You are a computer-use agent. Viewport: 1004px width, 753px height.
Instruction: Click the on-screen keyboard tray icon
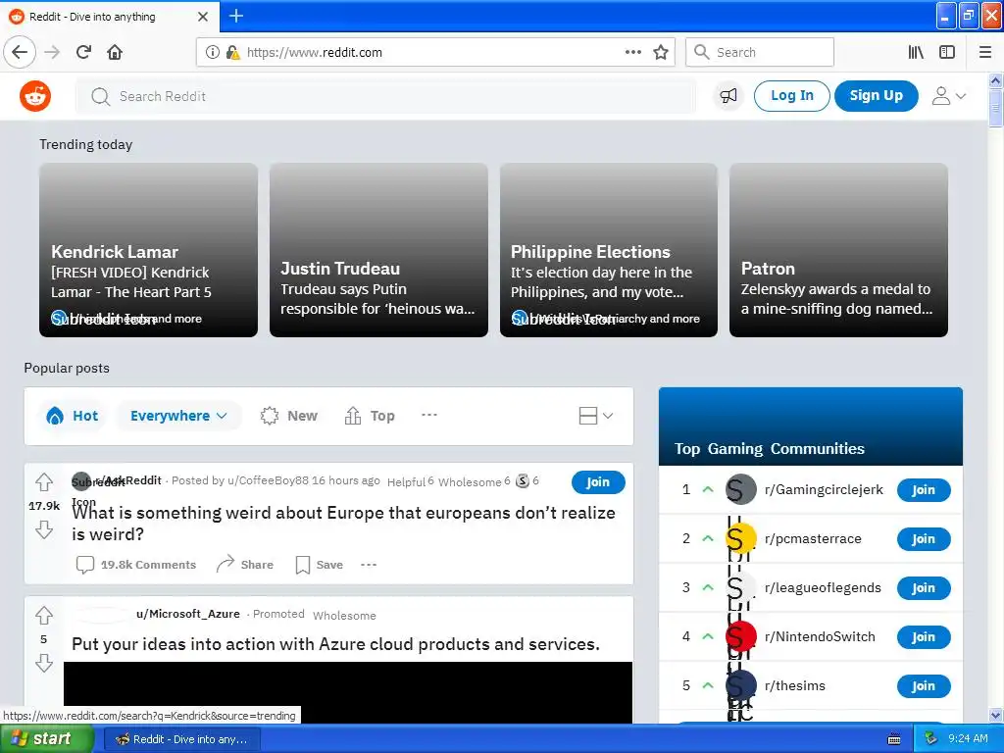894,739
